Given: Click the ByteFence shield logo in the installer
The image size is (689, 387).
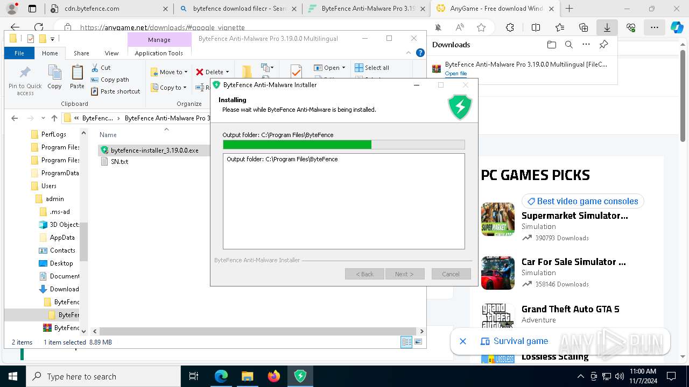Looking at the screenshot, I should click(x=460, y=107).
